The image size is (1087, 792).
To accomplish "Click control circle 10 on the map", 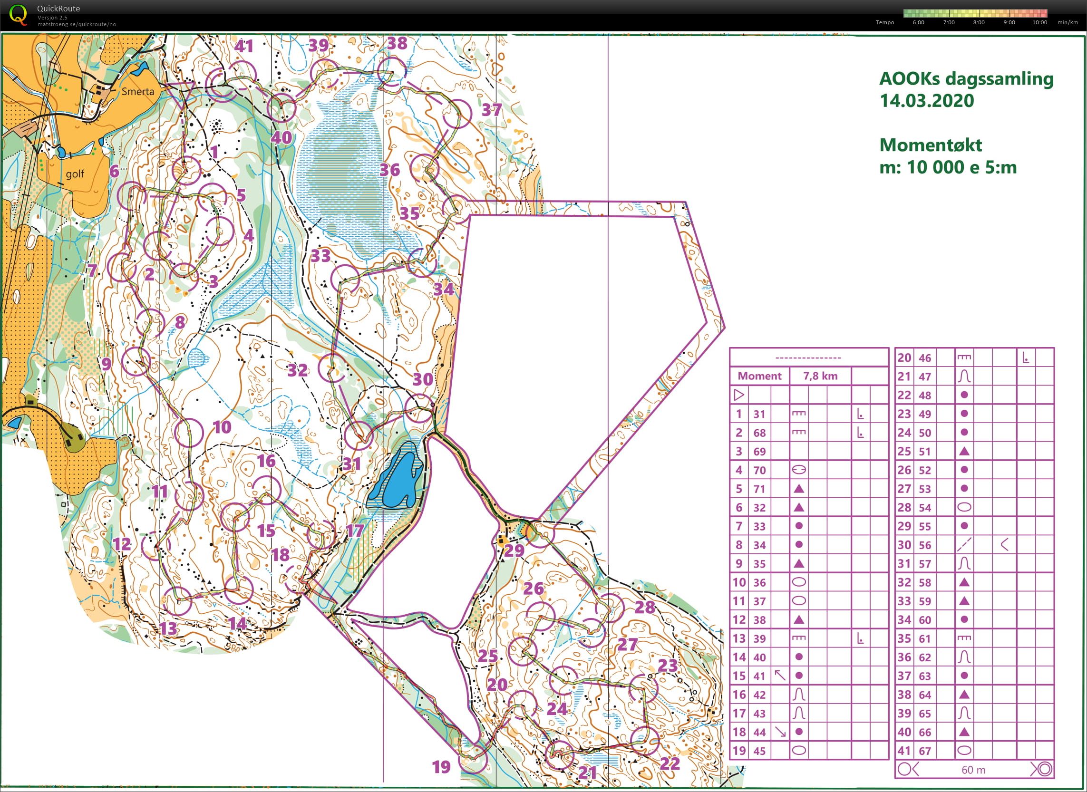I will pyautogui.click(x=189, y=433).
